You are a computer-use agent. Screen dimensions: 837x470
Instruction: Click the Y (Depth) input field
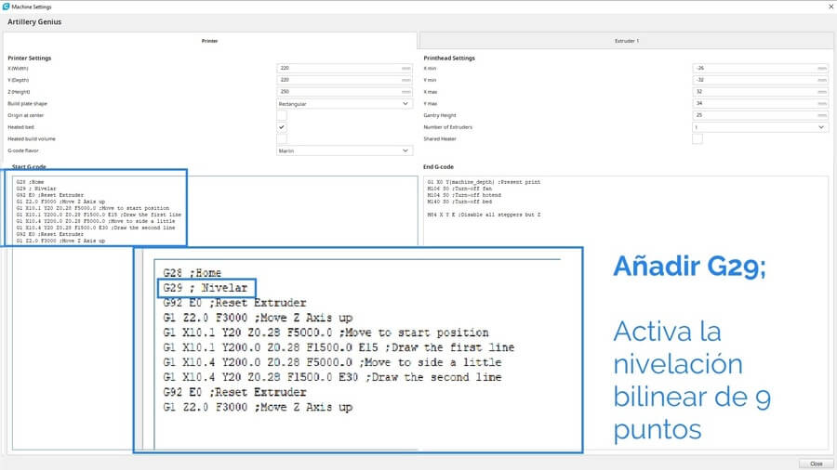pos(339,80)
